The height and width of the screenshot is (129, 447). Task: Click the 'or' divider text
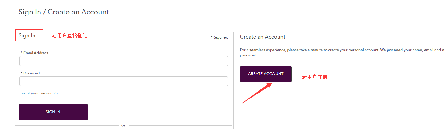point(123,126)
